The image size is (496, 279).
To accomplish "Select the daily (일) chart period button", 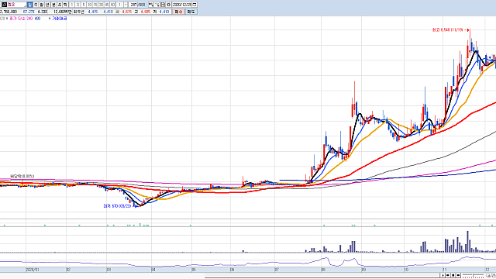I will pyautogui.click(x=29, y=5).
